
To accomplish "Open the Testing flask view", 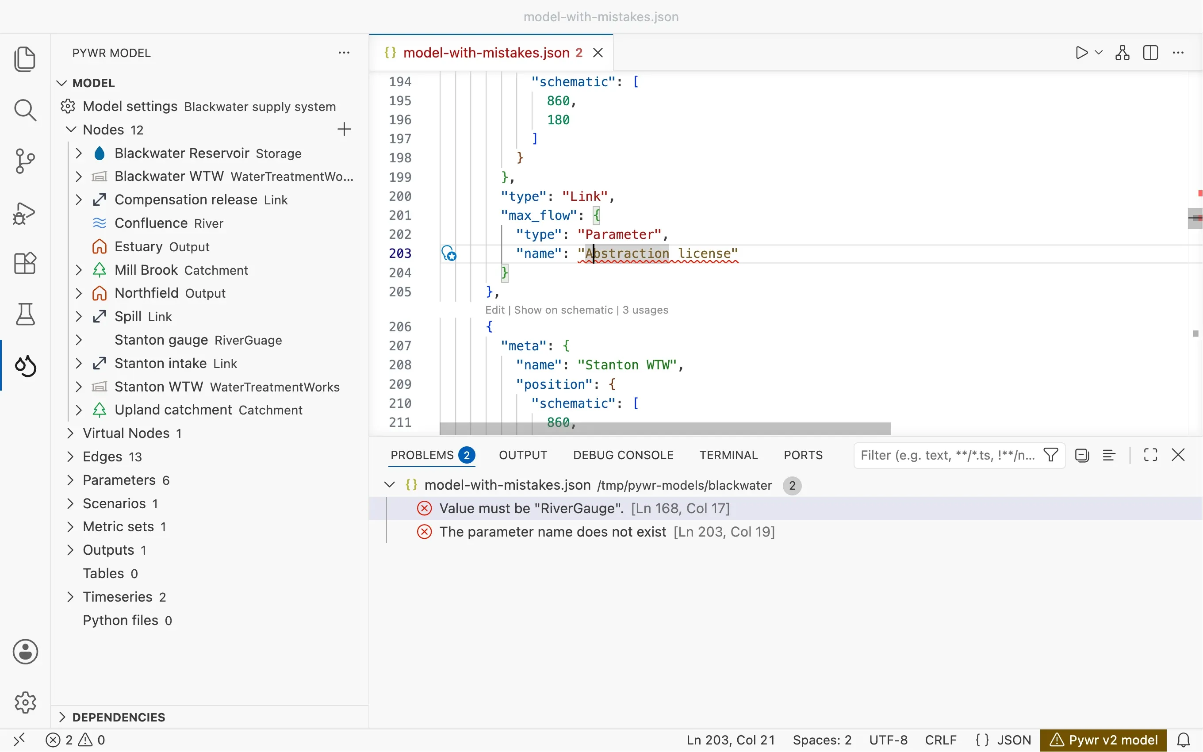I will click(x=25, y=314).
